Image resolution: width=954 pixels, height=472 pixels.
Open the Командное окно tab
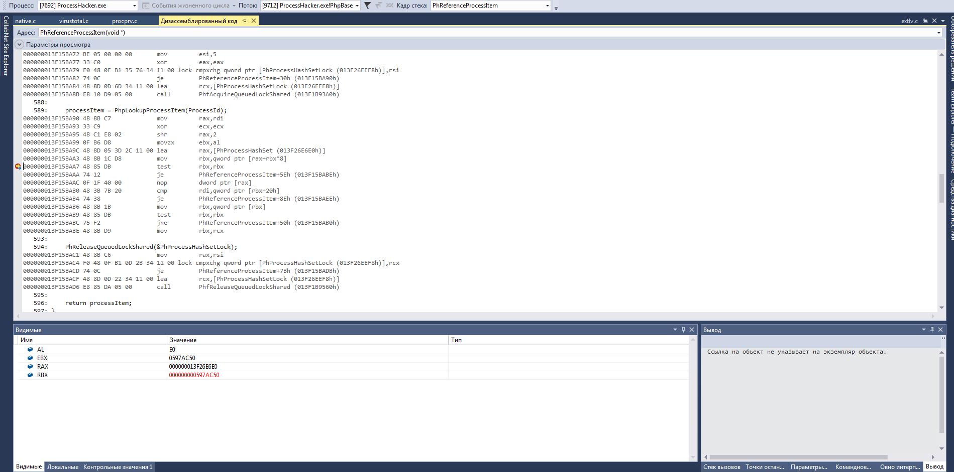coord(853,467)
